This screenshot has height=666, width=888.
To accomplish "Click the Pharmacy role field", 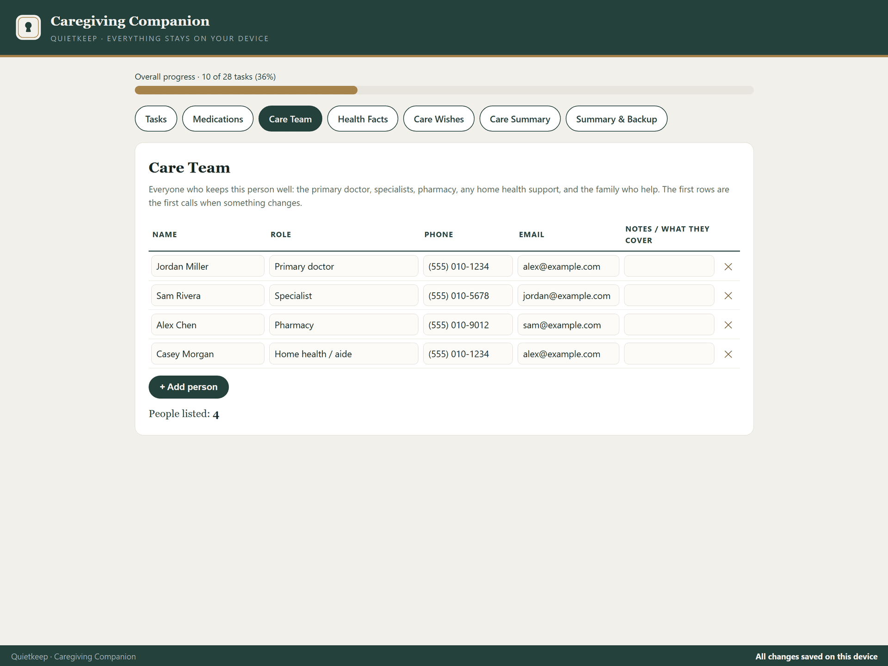I will click(344, 325).
